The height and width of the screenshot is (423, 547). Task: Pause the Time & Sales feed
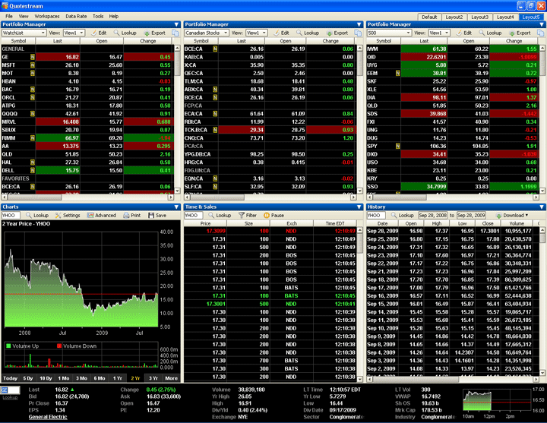[273, 215]
